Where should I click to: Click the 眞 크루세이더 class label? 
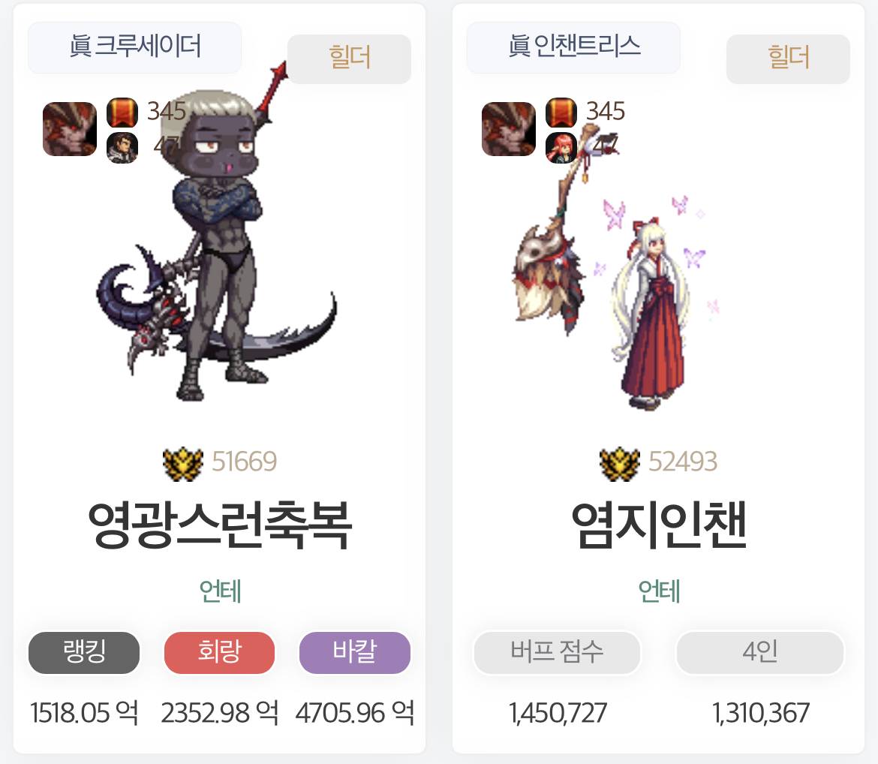[x=135, y=47]
